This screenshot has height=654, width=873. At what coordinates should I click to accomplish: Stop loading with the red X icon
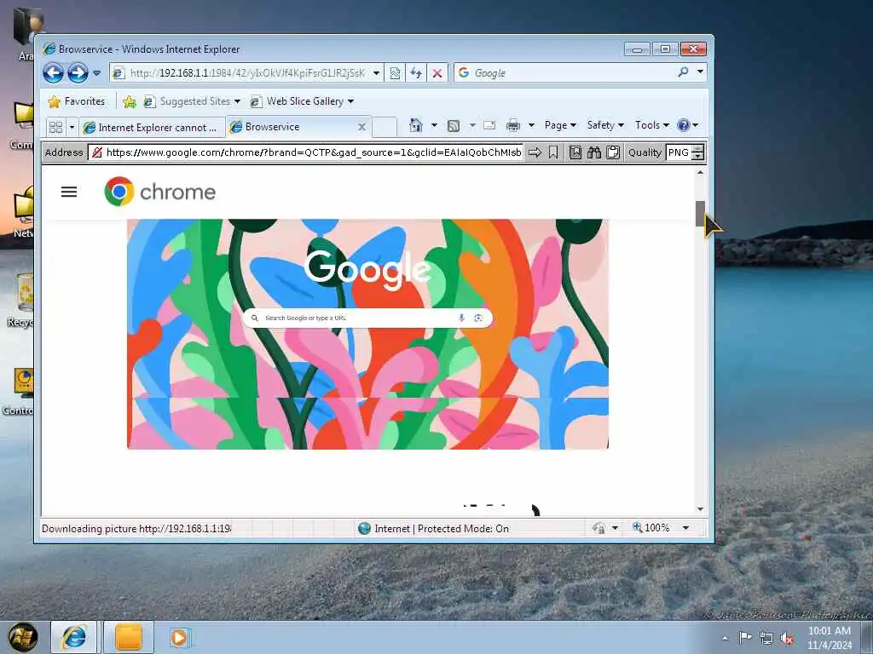pyautogui.click(x=437, y=73)
